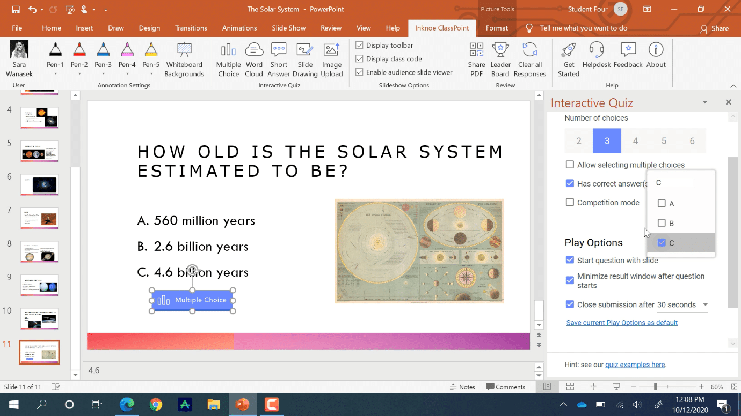Screen dimensions: 741x416
Task: Switch to the Animations ribbon tab
Action: [239, 28]
